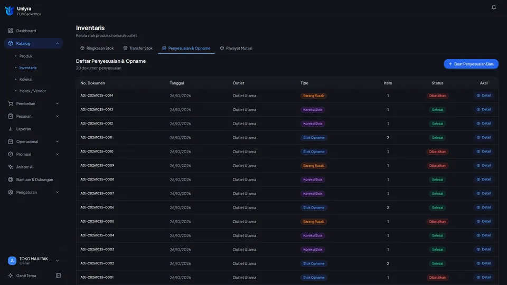Screen dimensions: 507x285
Task: Expand the Pembelian menu chevron
Action: (57, 103)
